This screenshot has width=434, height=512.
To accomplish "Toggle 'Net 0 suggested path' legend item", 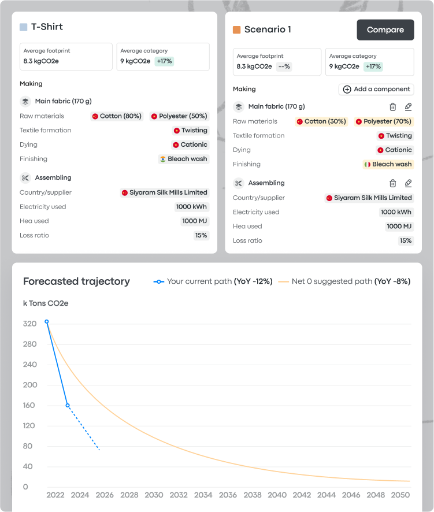I will coord(344,281).
